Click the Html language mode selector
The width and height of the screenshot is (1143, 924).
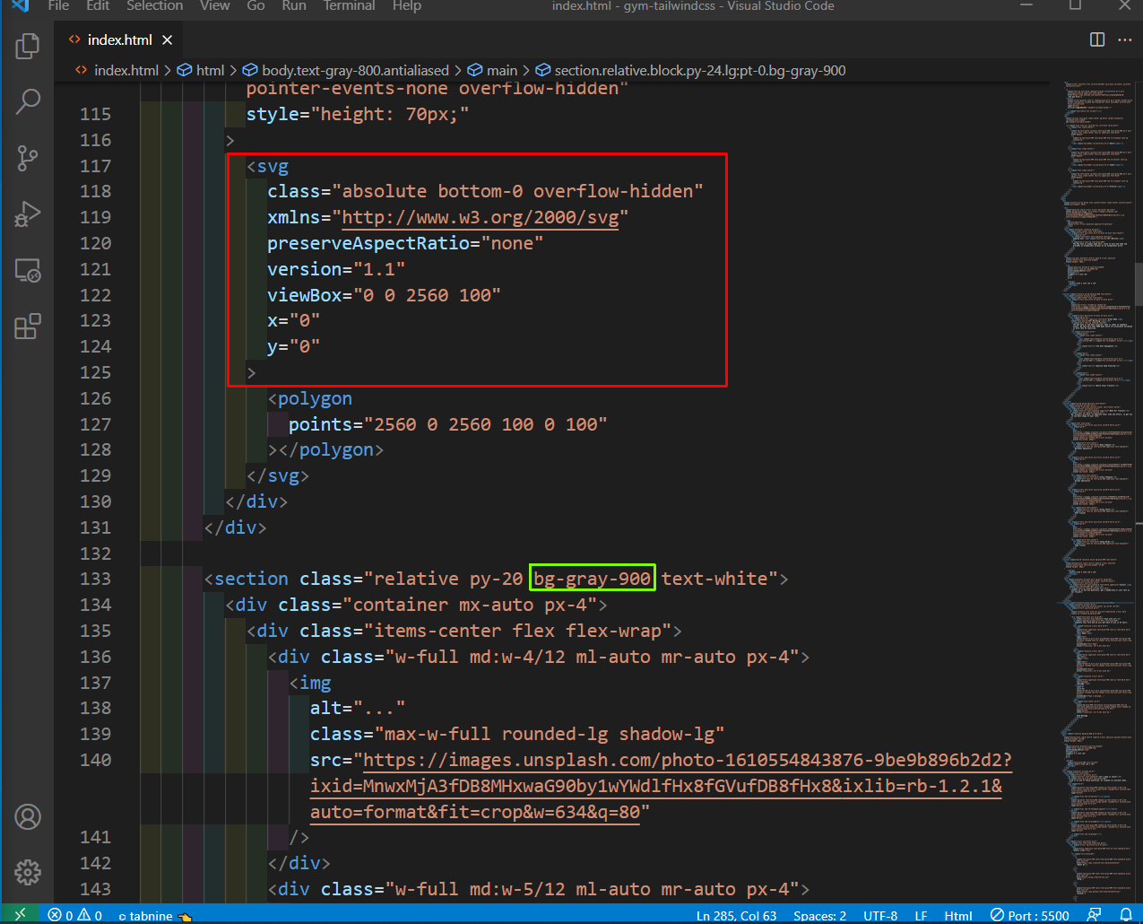point(958,916)
